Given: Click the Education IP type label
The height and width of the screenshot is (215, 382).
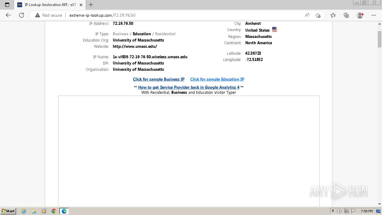Looking at the screenshot, I should (x=142, y=34).
